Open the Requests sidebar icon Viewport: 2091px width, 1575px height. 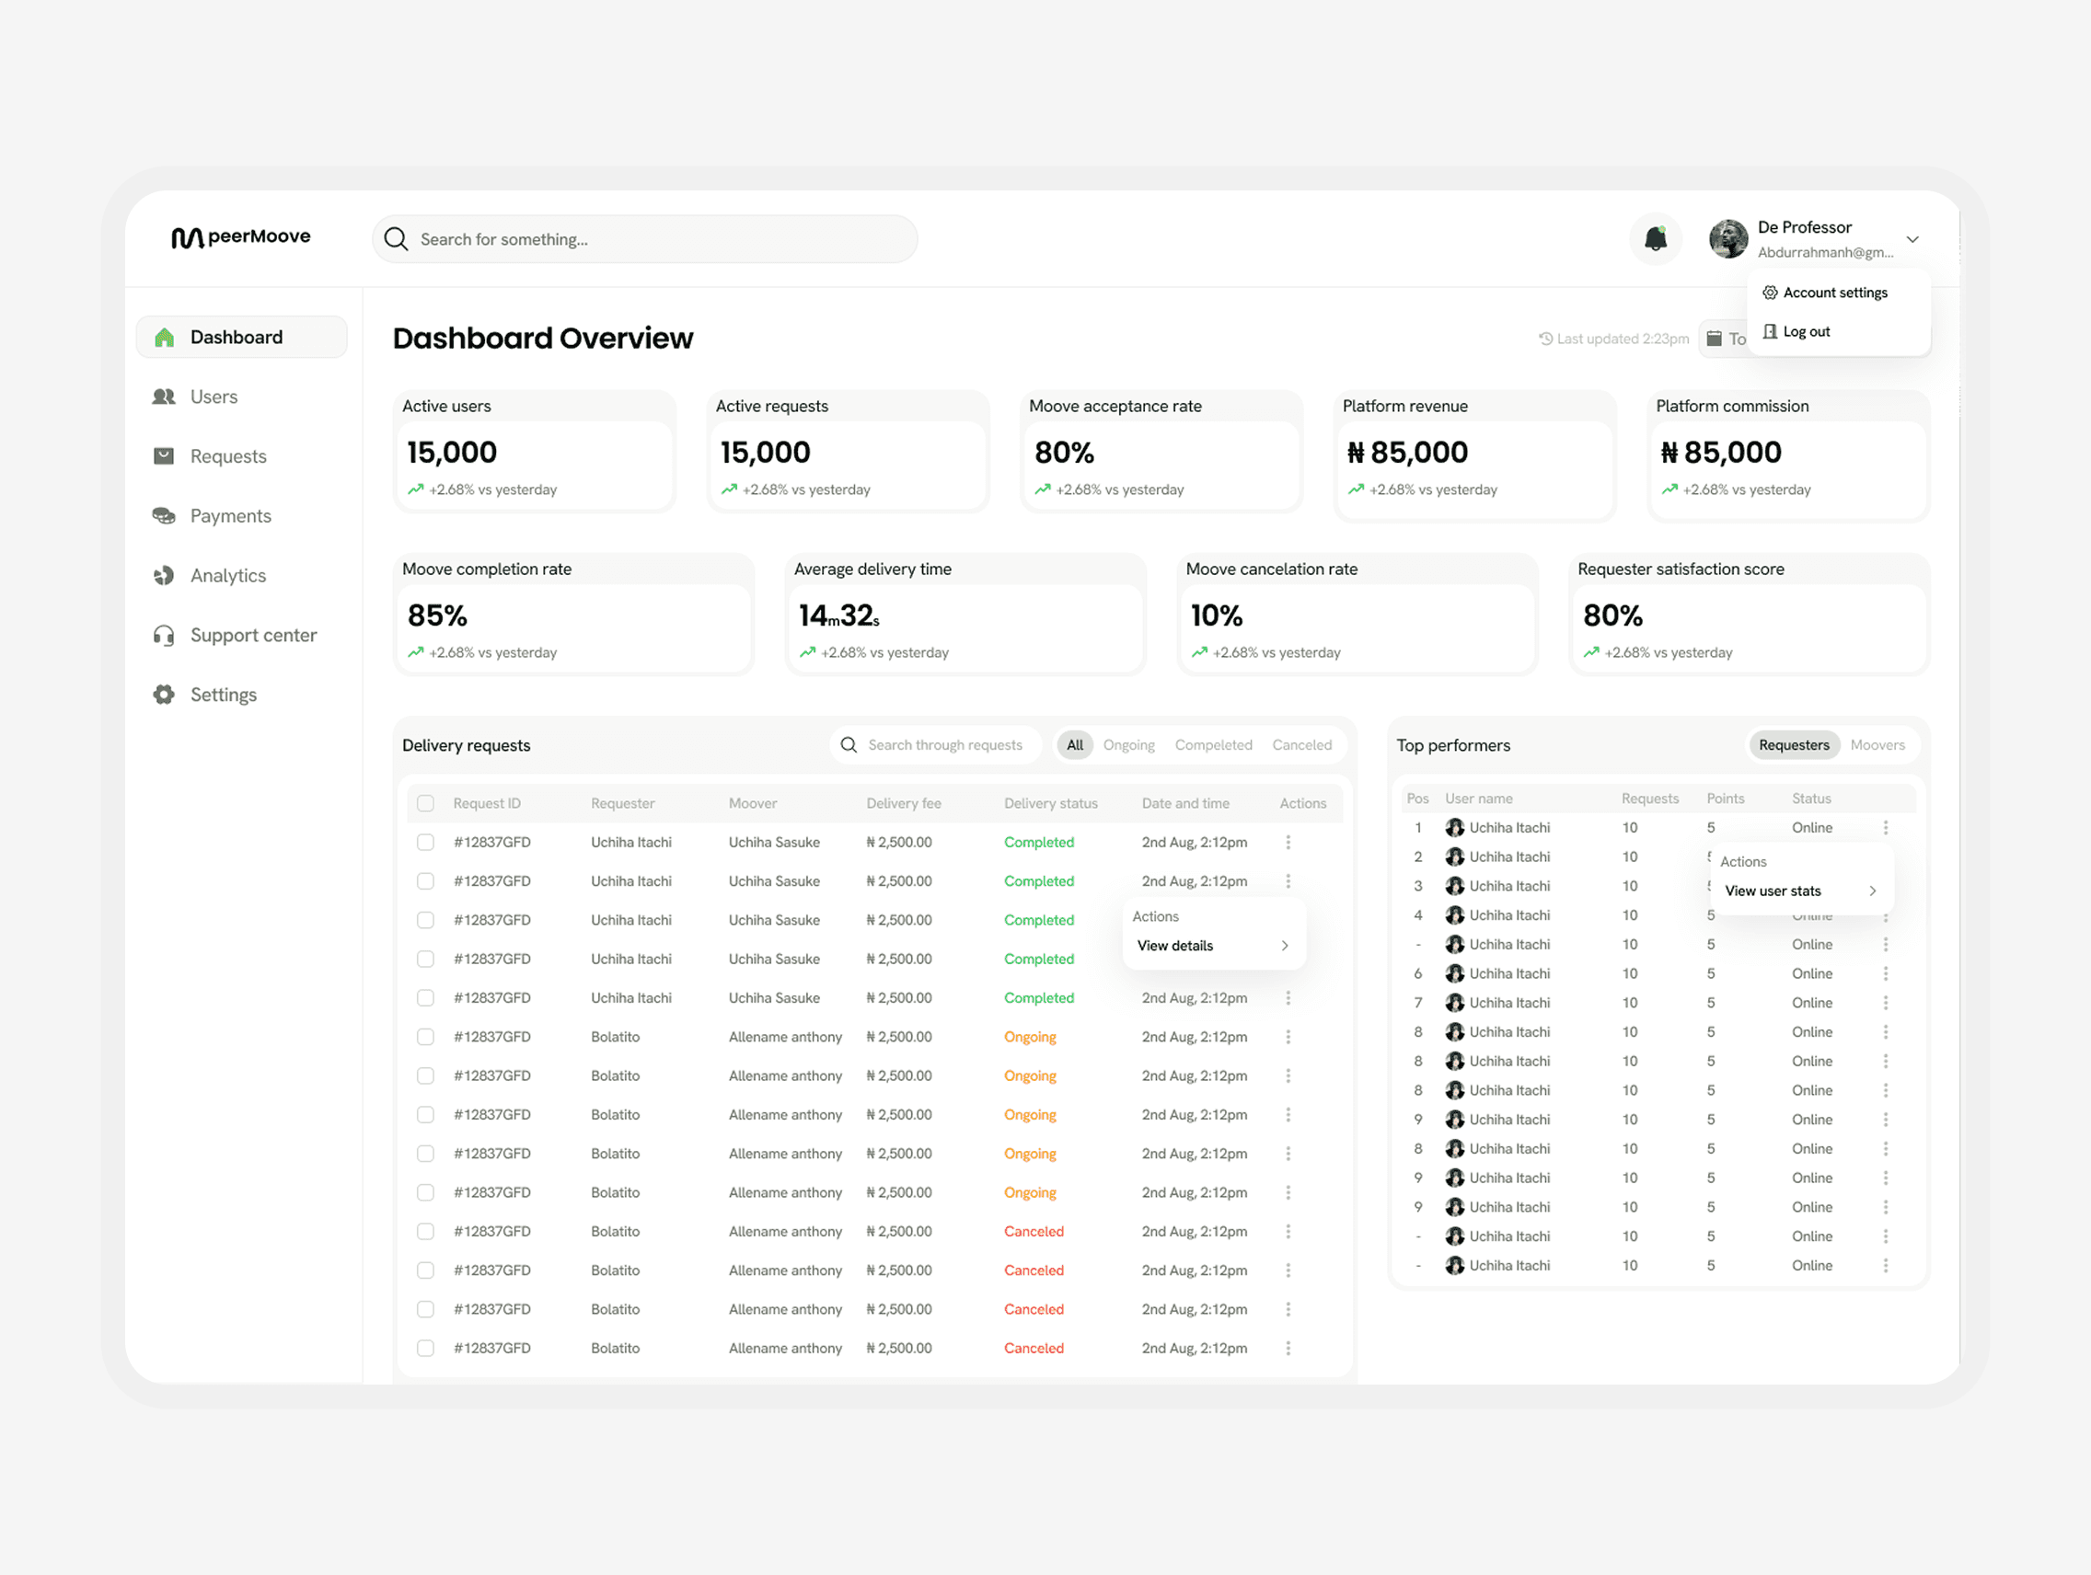pos(164,455)
